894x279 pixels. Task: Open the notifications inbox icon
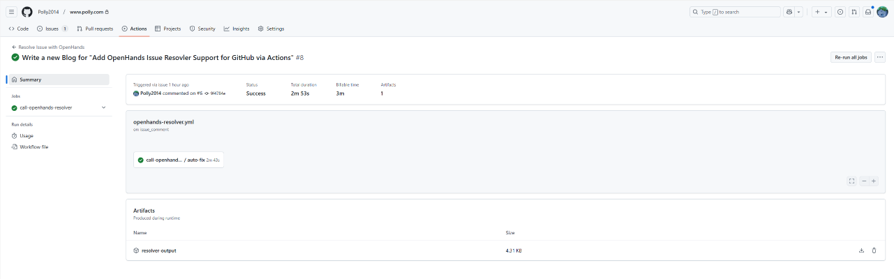click(868, 12)
